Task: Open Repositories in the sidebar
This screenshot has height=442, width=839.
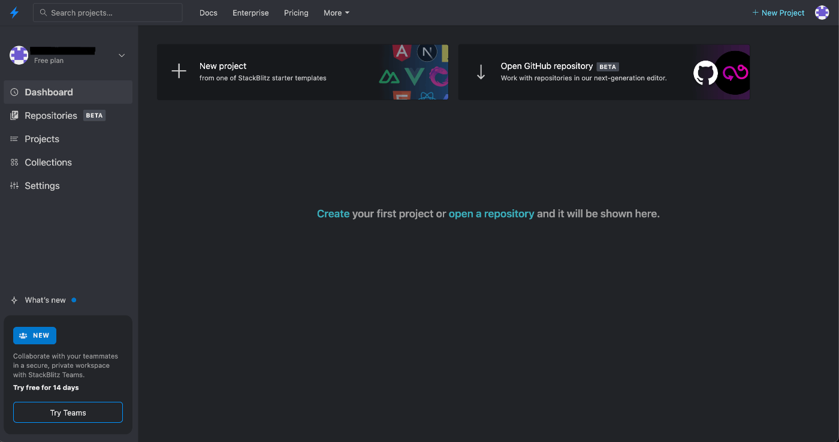Action: click(x=68, y=115)
